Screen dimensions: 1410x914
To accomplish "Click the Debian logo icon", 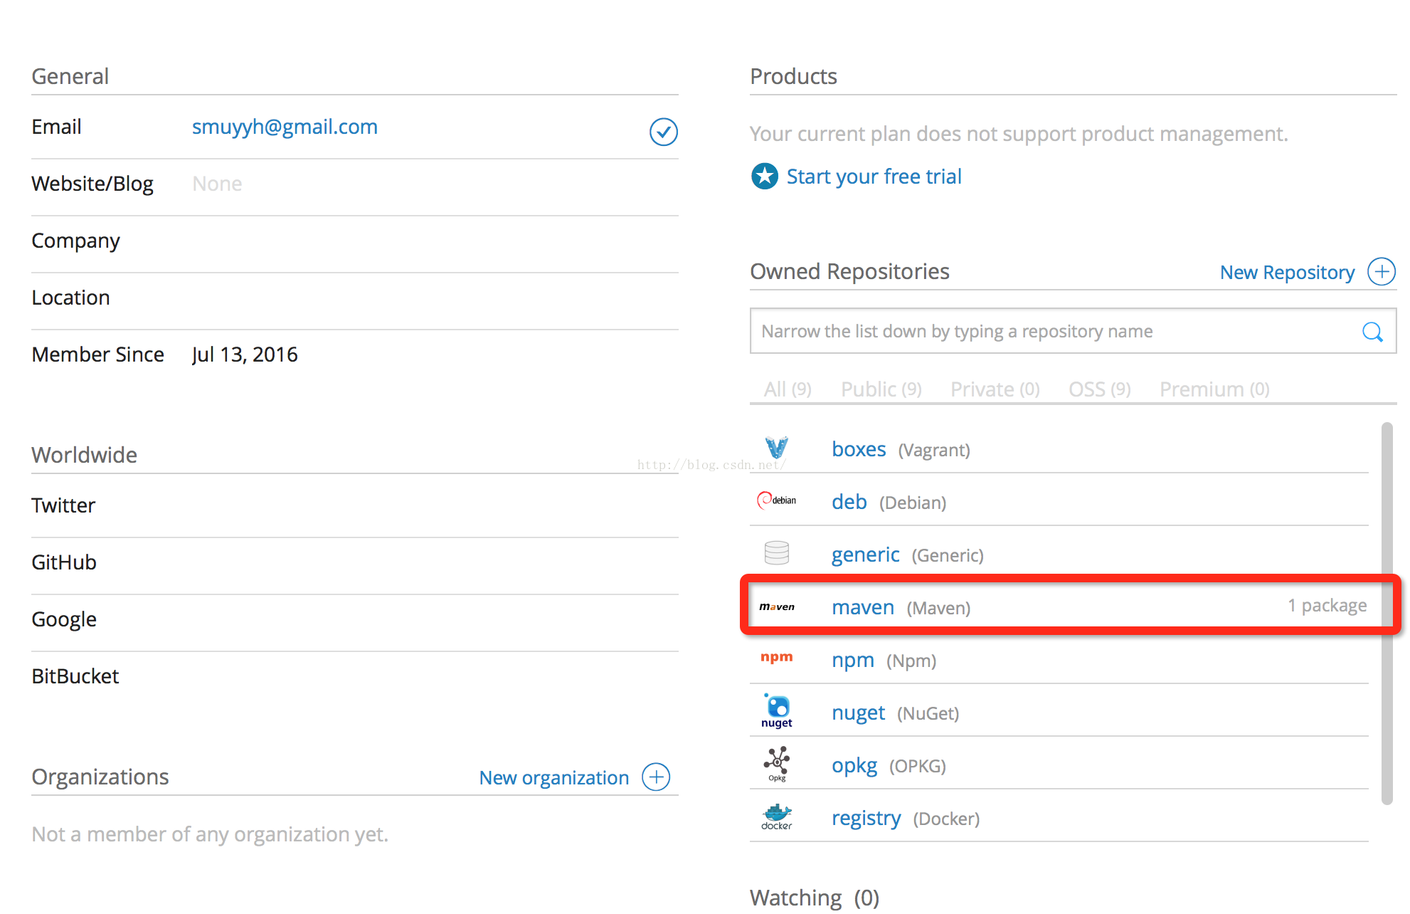I will tap(776, 500).
